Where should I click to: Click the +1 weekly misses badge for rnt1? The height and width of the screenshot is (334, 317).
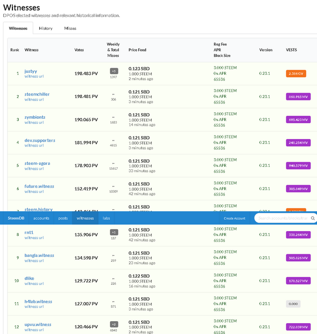coord(114,233)
